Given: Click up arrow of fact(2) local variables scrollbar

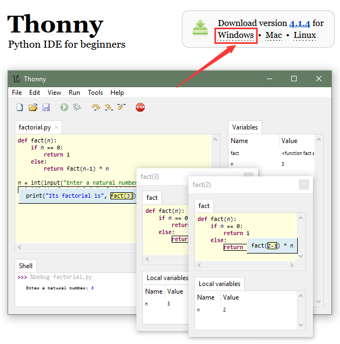Looking at the screenshot, I should click(x=301, y=296).
